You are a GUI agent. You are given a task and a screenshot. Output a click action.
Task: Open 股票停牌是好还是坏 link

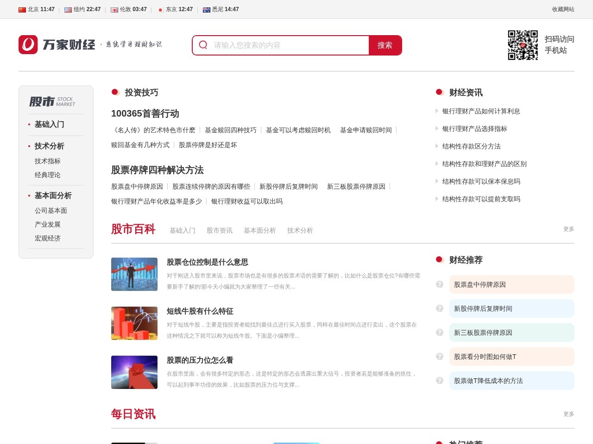click(208, 145)
